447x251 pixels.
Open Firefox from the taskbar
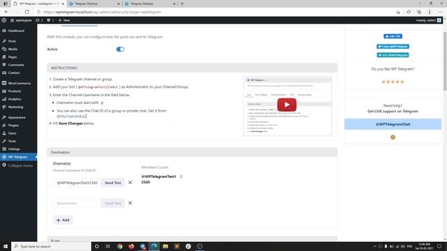[131, 246]
